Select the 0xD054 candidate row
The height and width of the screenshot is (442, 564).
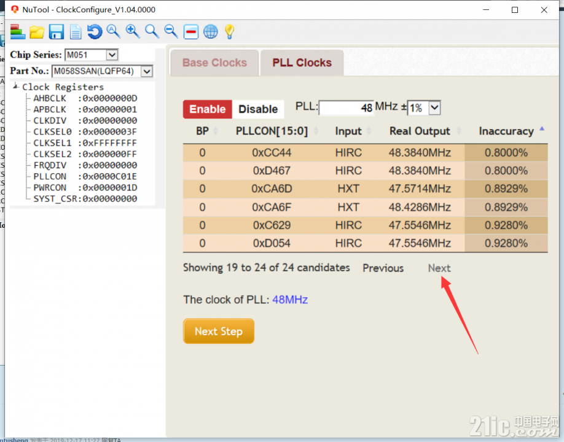pyautogui.click(x=365, y=243)
